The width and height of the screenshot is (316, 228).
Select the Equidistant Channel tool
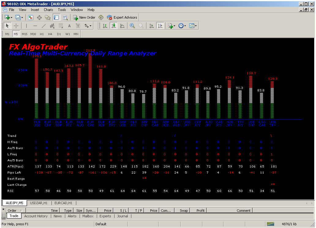tap(52, 26)
